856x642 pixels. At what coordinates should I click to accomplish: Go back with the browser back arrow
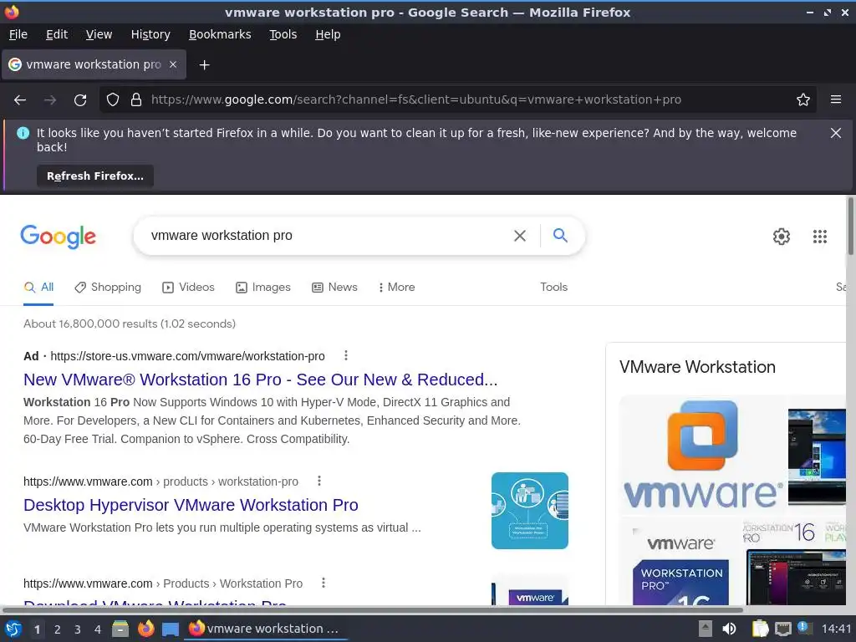coord(20,100)
